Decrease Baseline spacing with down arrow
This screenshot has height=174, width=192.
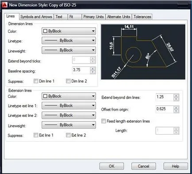93,72
